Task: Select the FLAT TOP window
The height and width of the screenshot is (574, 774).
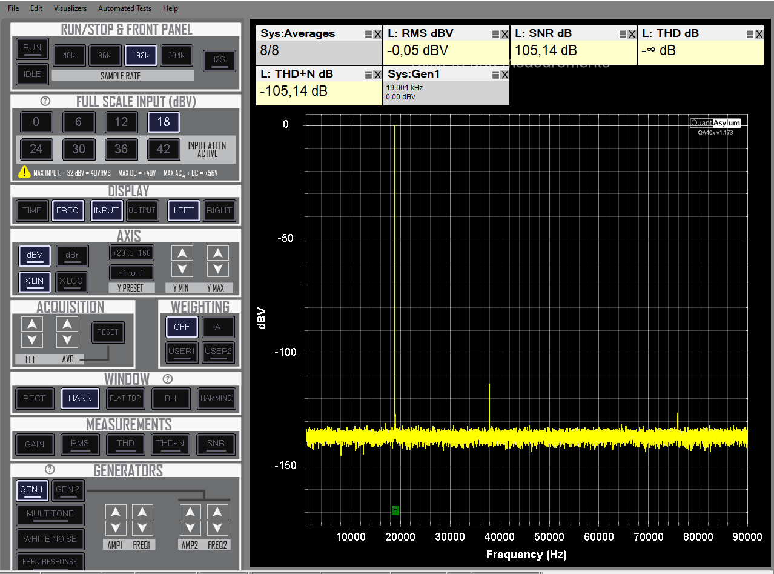Action: 125,398
